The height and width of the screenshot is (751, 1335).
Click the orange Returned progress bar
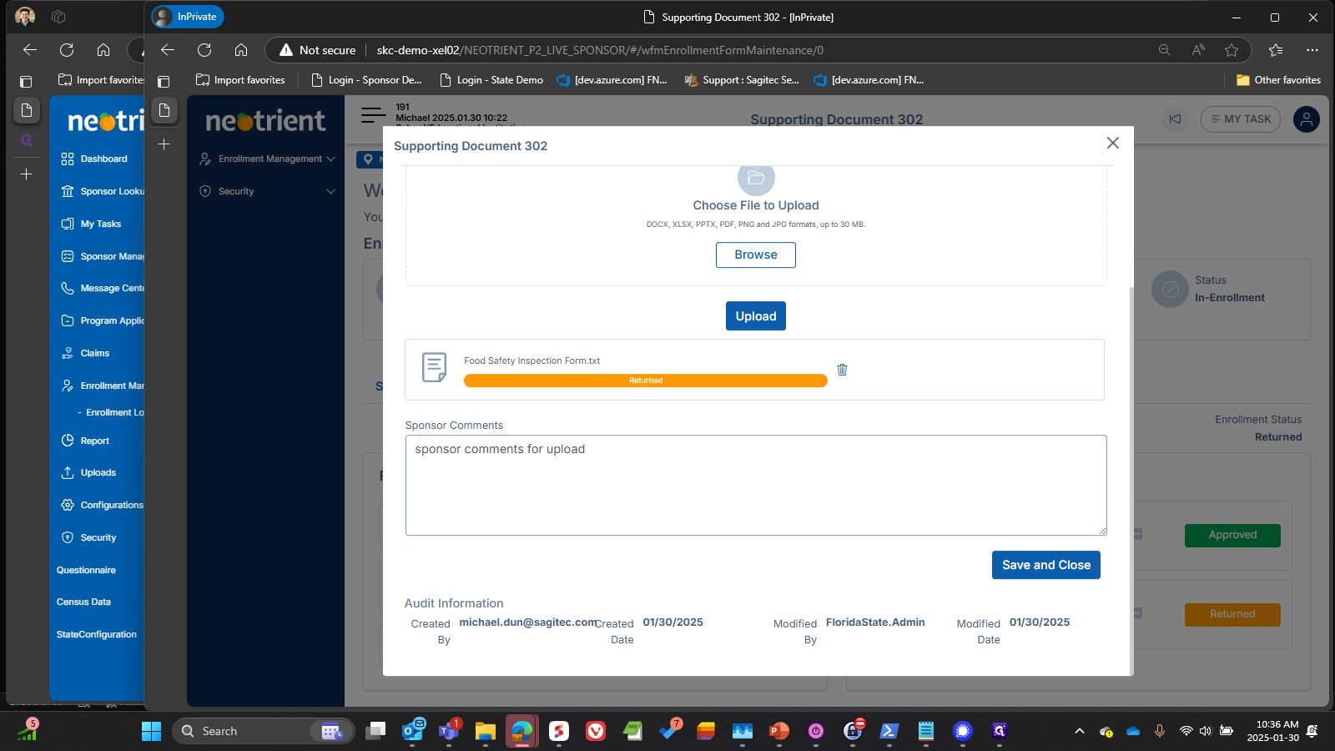point(645,381)
